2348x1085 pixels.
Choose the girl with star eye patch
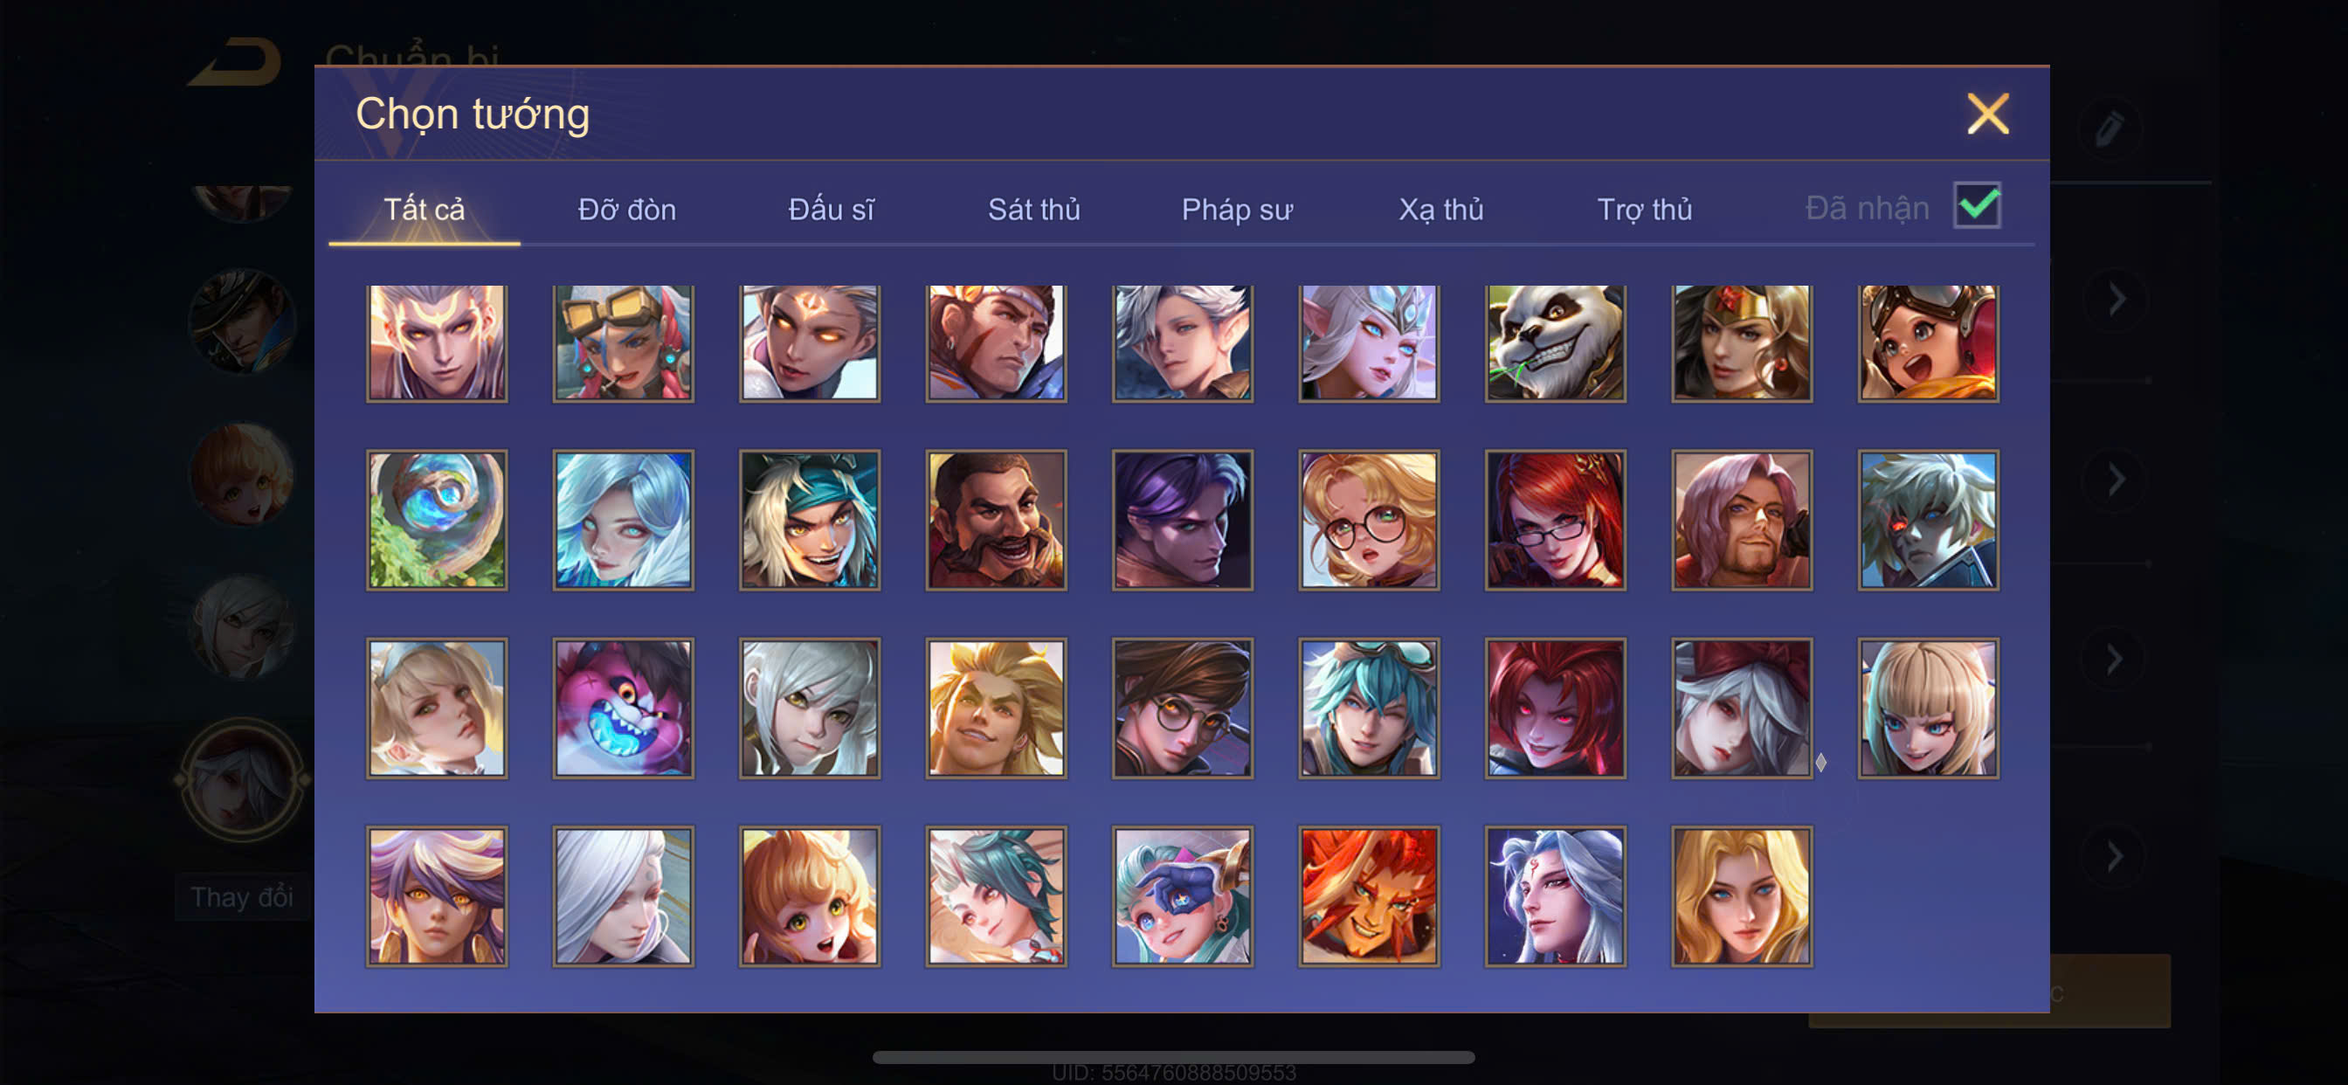(x=1182, y=896)
